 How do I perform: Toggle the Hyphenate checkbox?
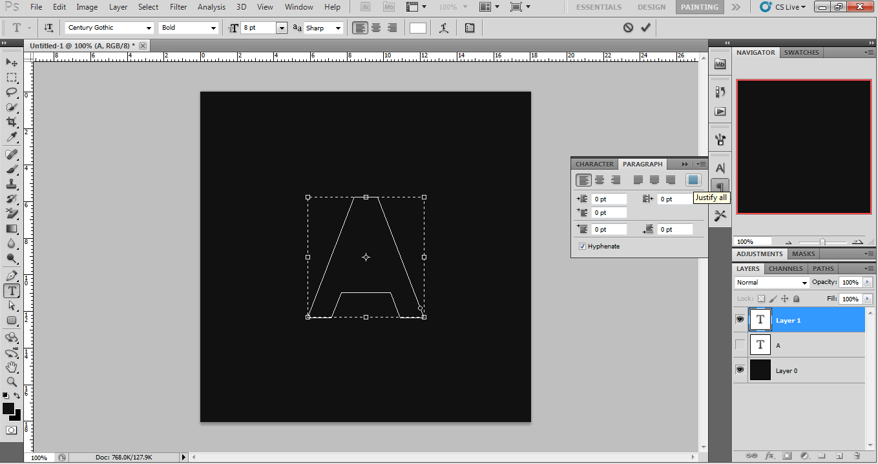tap(582, 247)
